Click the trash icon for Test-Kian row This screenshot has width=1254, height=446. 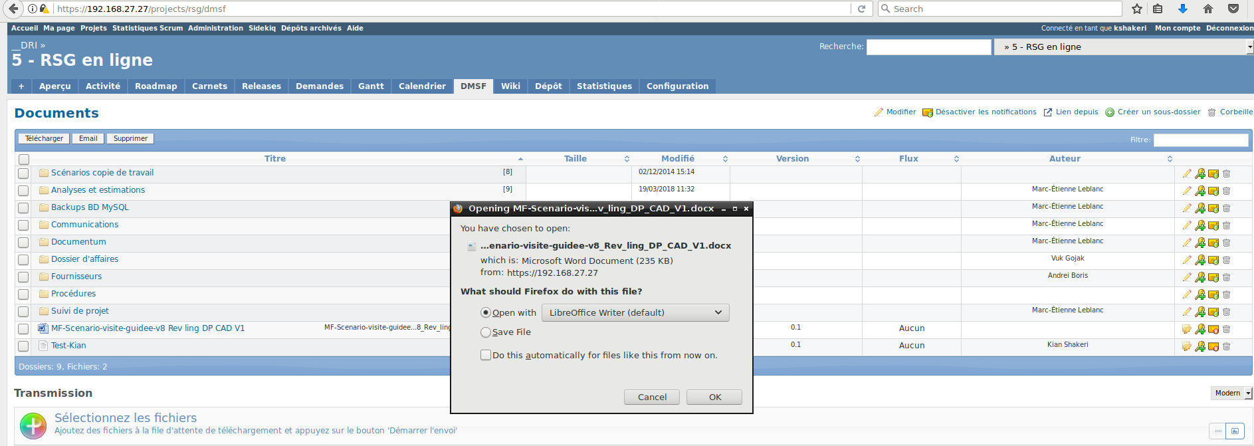[1227, 346]
